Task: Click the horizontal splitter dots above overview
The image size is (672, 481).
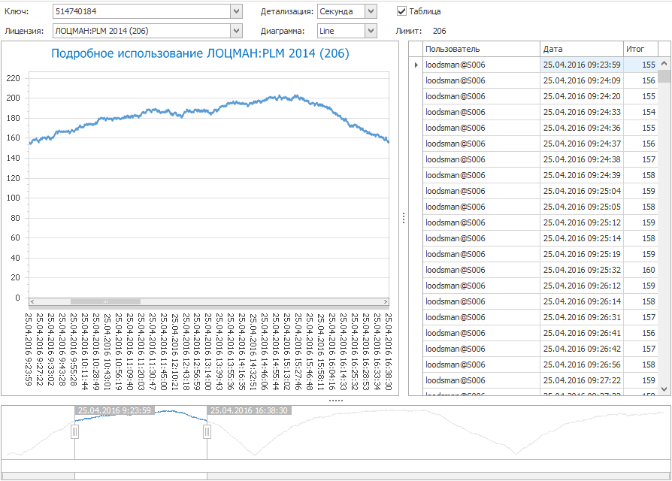Action: click(336, 401)
